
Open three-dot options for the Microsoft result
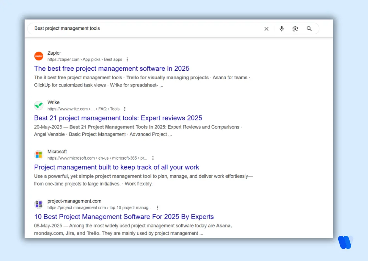click(153, 158)
